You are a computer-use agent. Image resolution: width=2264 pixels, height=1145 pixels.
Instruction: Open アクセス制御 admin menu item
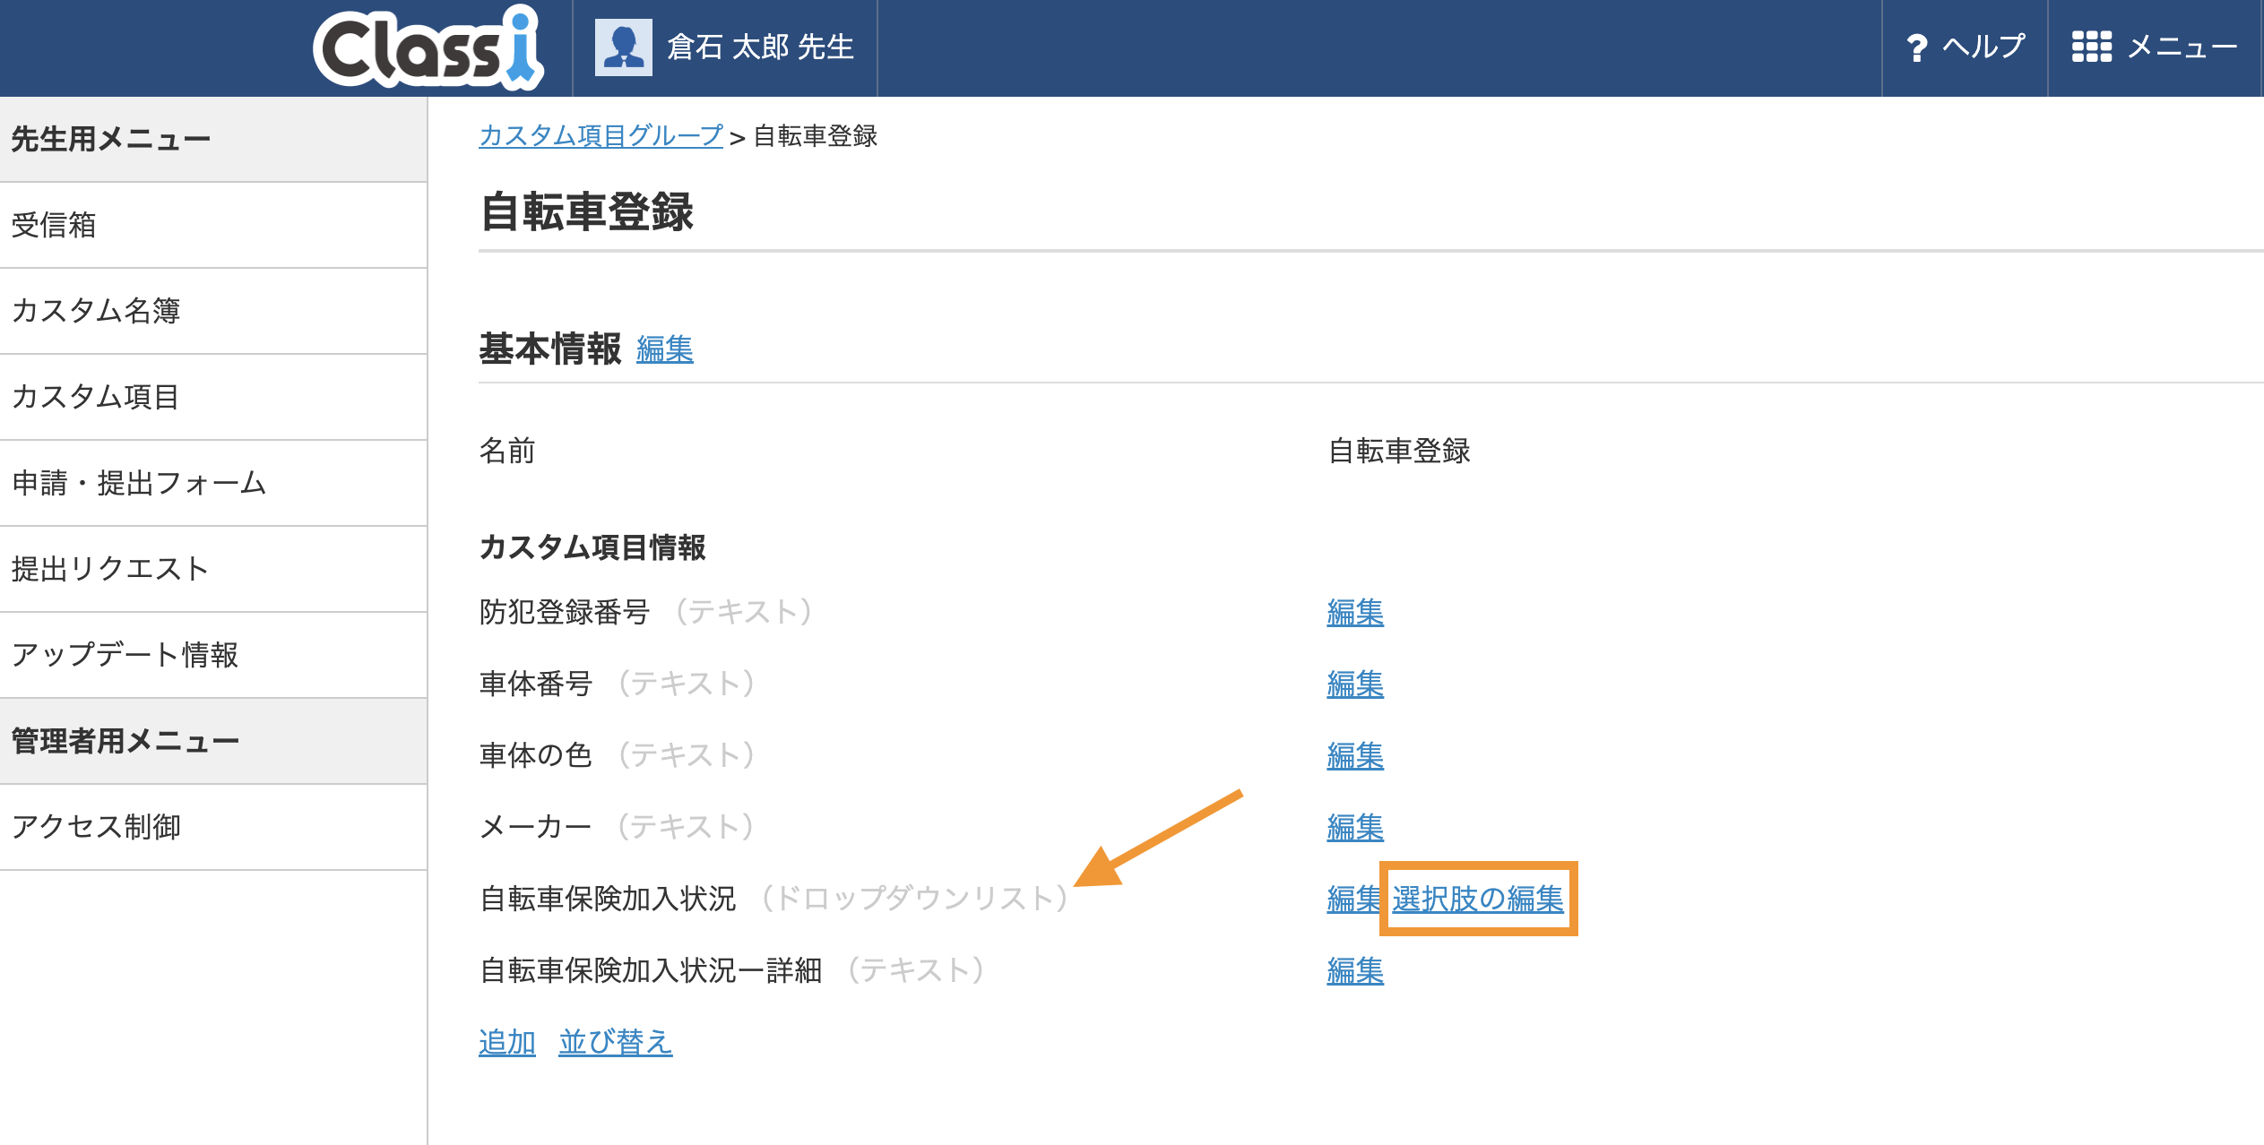(x=96, y=827)
